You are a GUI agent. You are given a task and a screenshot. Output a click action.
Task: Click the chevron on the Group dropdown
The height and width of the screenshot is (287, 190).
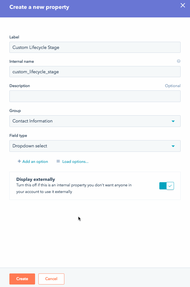[x=173, y=121]
